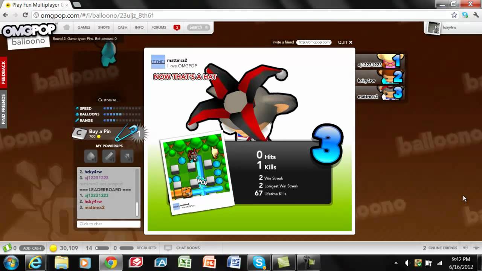The width and height of the screenshot is (482, 271).
Task: Click the Search box in OMGPOP nav
Action: [199, 27]
